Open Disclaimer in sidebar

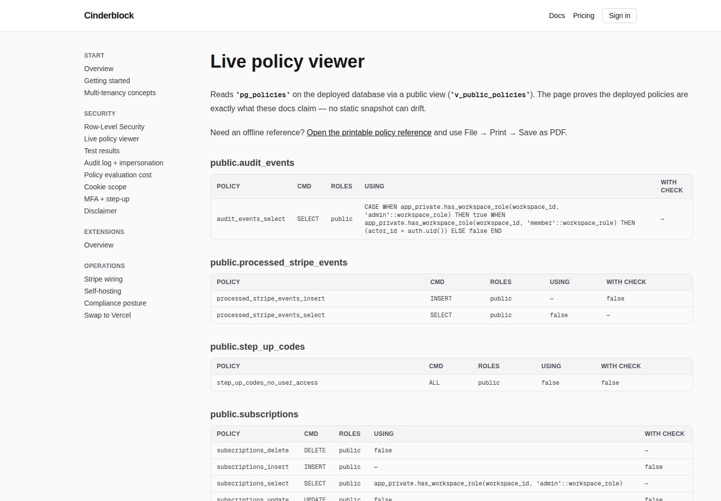tap(100, 211)
